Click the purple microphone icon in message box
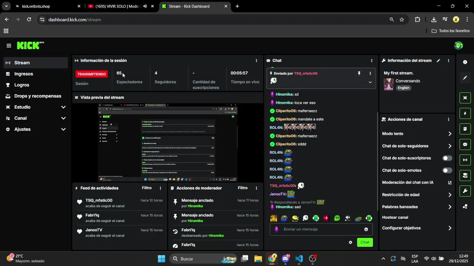474x266 pixels. 276,229
